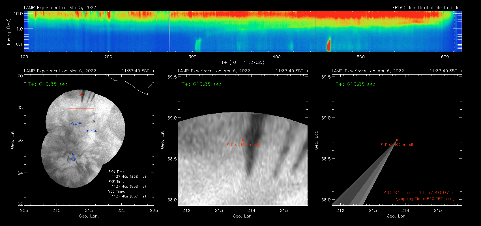Click the '225' longitude tick on left map
The image size is (481, 226).
coord(154,210)
